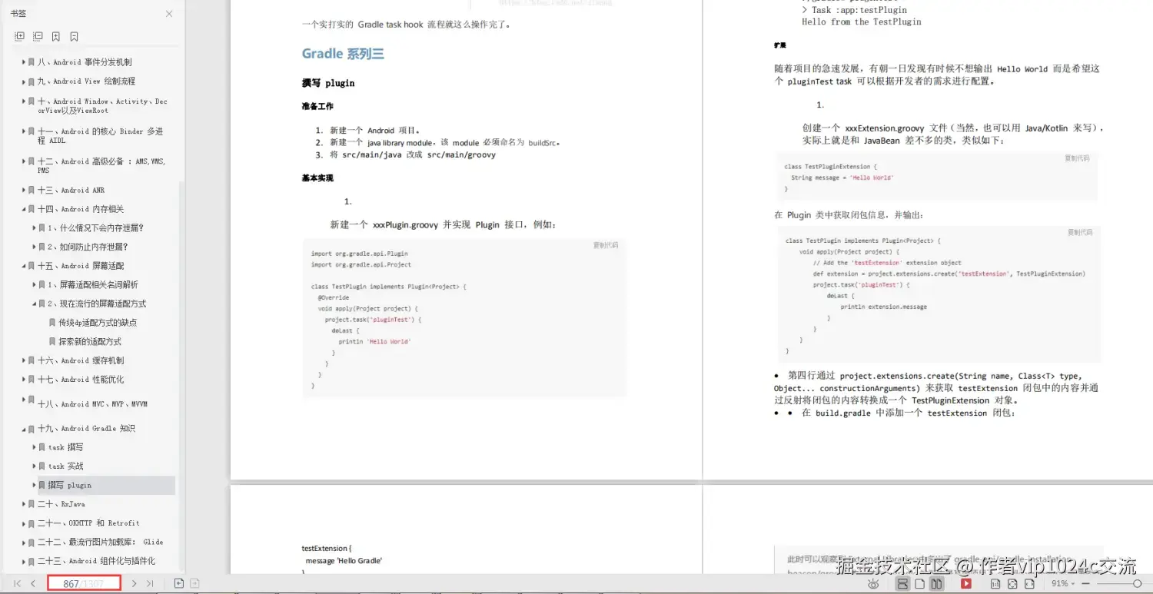
Task: Open the task 实战 bookmark
Action: [64, 466]
